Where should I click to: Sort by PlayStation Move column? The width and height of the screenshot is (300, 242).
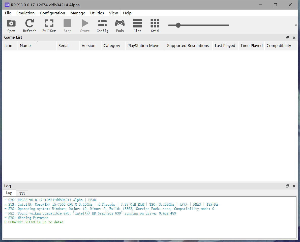coord(145,46)
